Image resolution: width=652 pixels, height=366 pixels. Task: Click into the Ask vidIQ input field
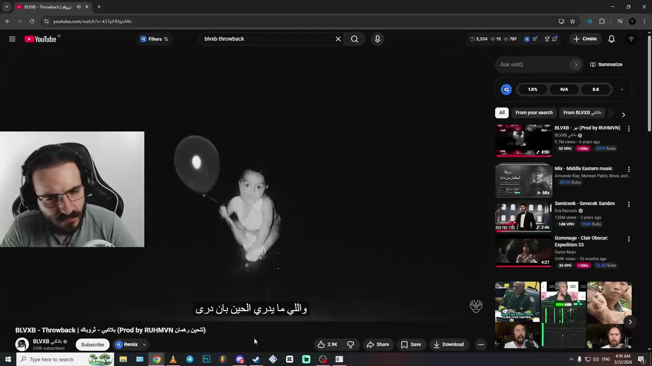click(535, 65)
